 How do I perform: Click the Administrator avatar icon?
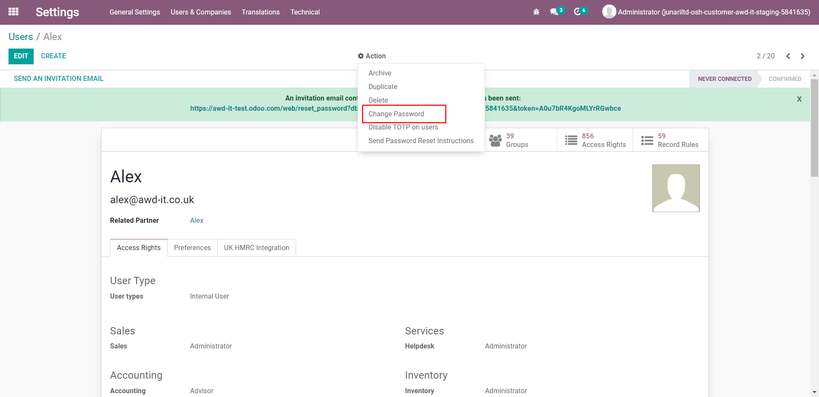click(609, 12)
